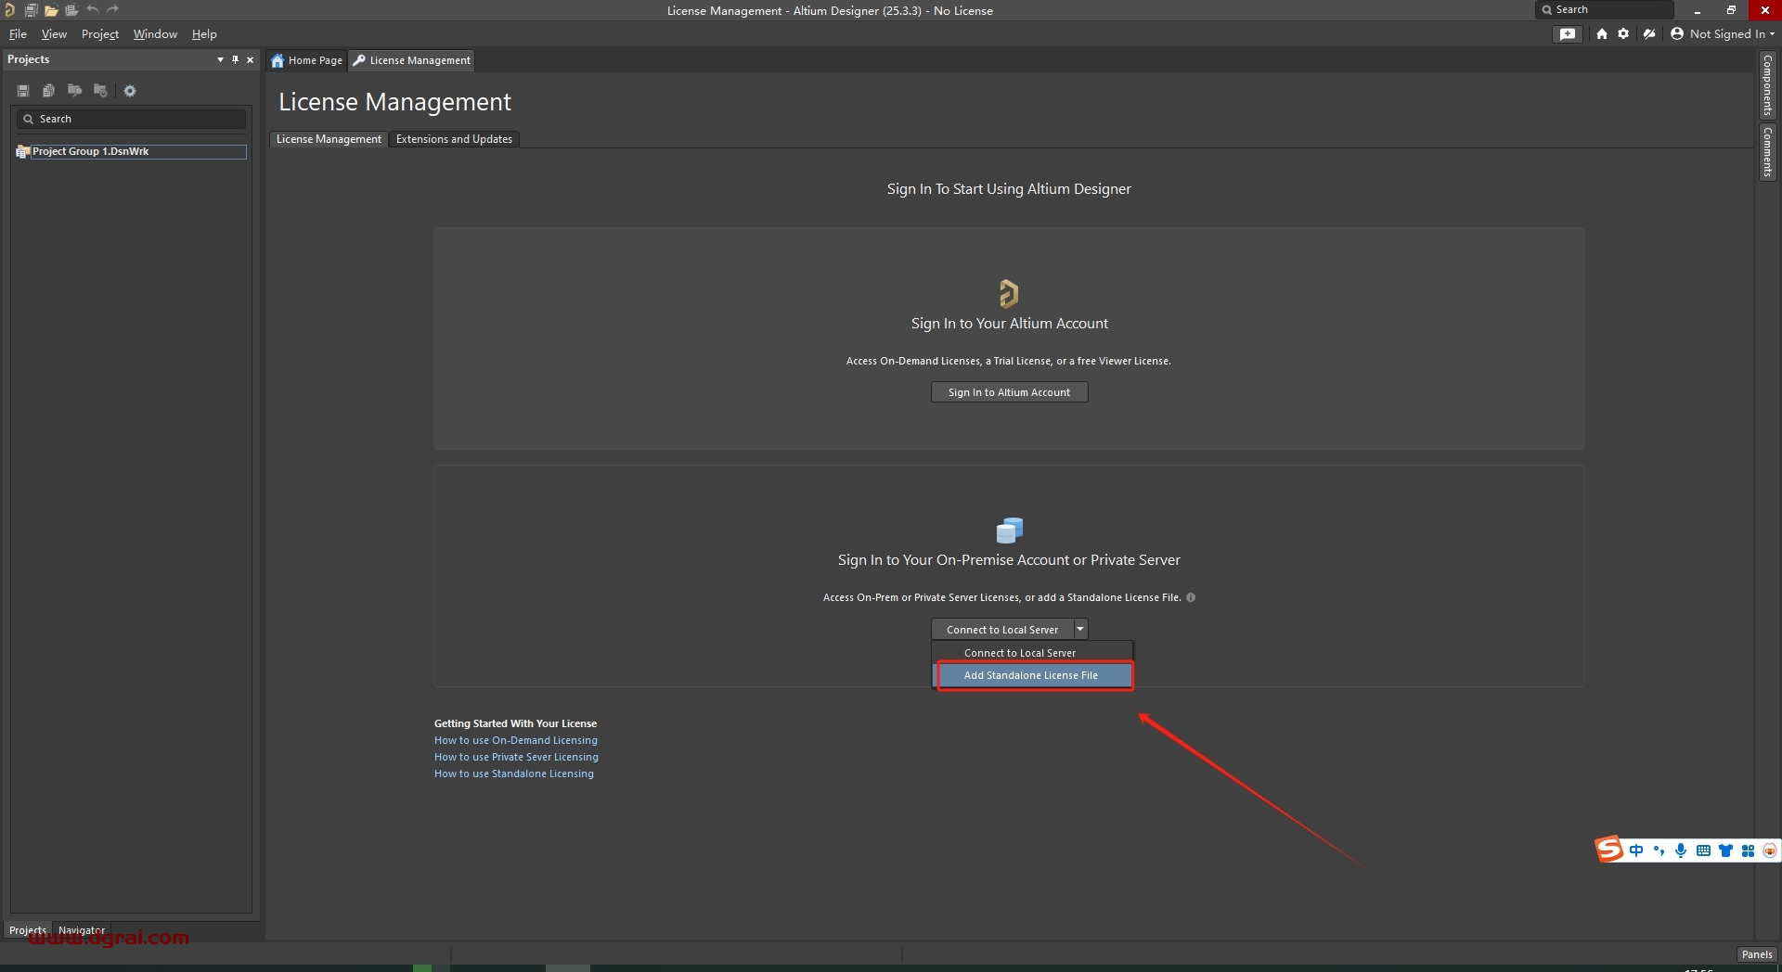Open Preferences gear in top-right toolbar
This screenshot has height=972, width=1782.
tap(1623, 34)
